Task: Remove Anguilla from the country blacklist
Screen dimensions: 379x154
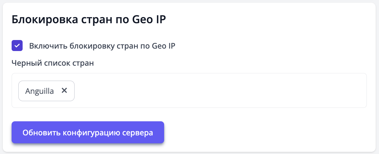Action: coord(64,90)
